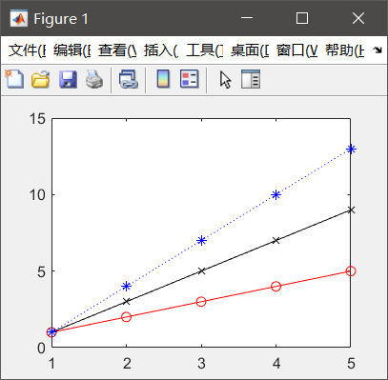Screen dimensions: 388x380
Task: Close the Figure 1 window
Action: pos(358,18)
